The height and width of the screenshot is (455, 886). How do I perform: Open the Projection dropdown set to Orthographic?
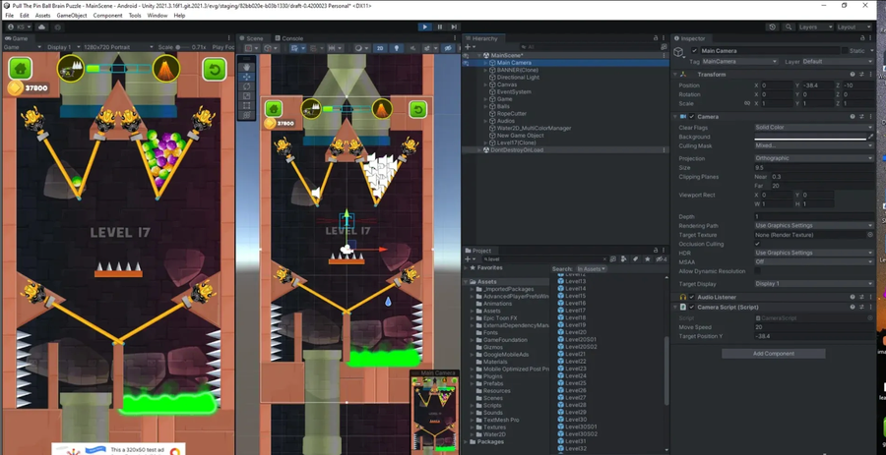coord(812,158)
